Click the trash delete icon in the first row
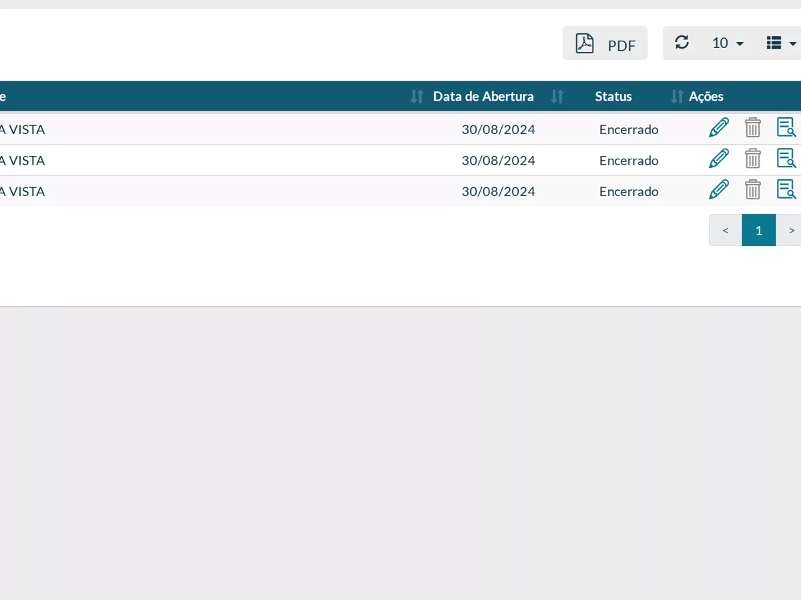The width and height of the screenshot is (801, 600). click(x=753, y=127)
